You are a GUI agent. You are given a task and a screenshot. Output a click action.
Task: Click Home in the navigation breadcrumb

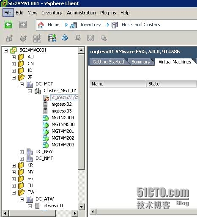click(54, 25)
